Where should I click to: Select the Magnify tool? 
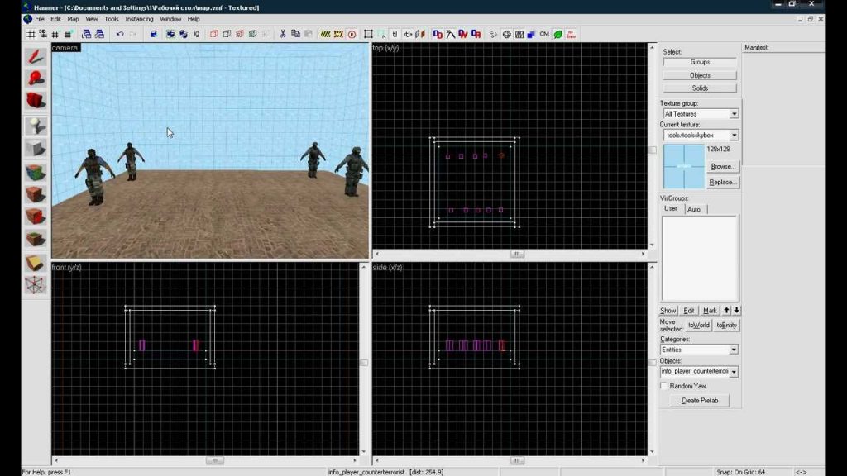(36, 79)
